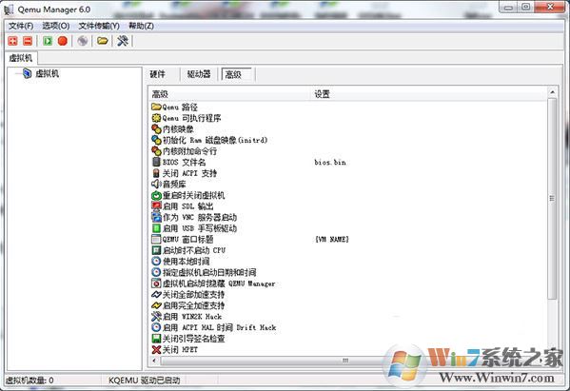Click the Qemu 可执行程序 gear icon
The width and height of the screenshot is (570, 391).
coord(156,118)
